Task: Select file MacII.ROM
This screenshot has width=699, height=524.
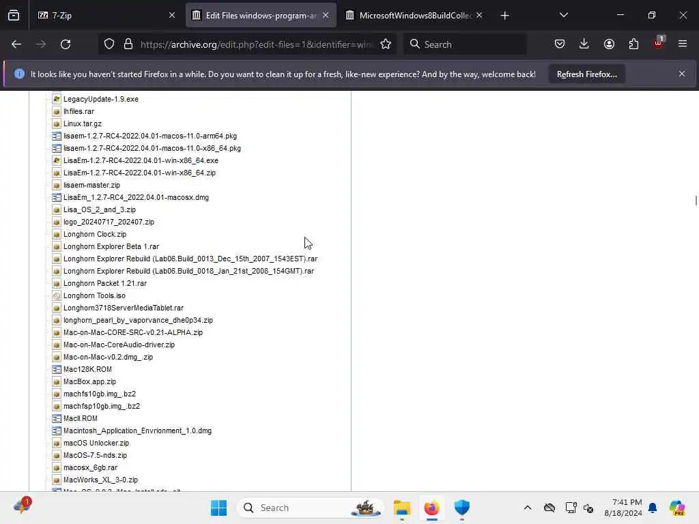Action: [x=81, y=418]
